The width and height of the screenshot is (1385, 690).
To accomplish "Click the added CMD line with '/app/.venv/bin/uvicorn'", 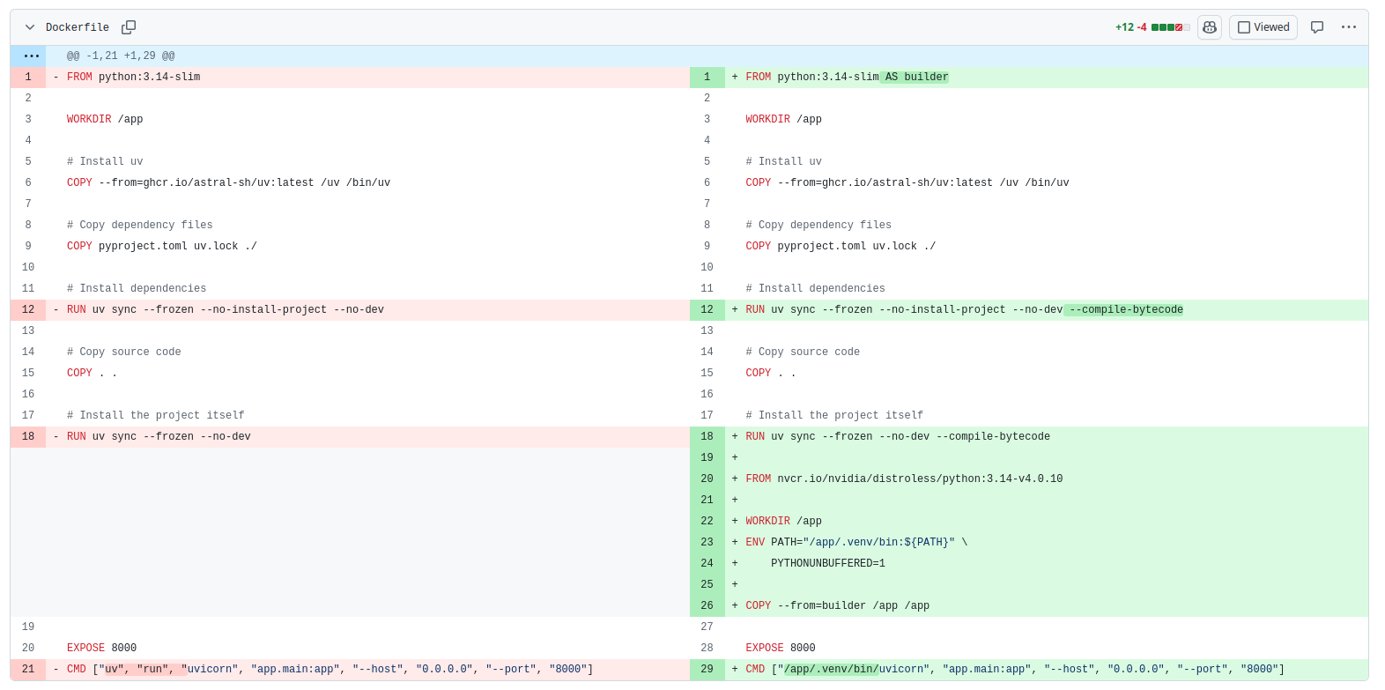I will click(1015, 669).
